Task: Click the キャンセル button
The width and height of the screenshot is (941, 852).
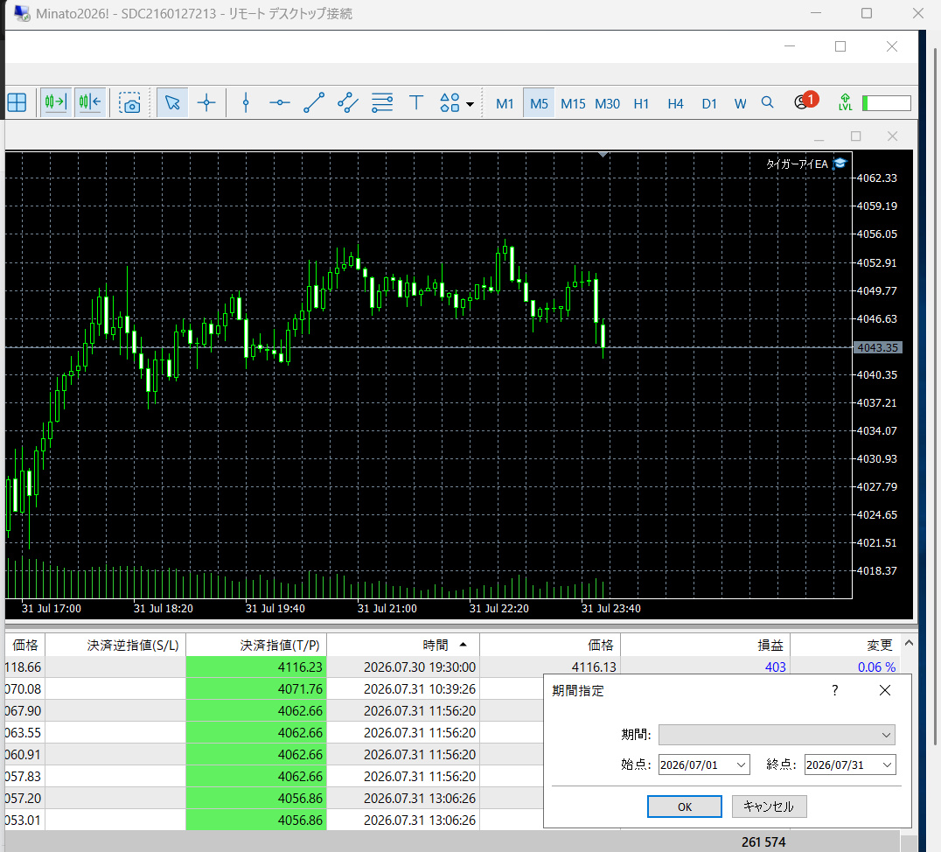Action: (x=769, y=807)
